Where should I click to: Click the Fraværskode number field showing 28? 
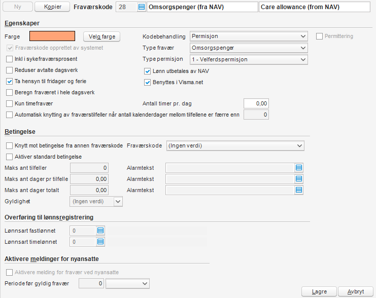pyautogui.click(x=127, y=7)
